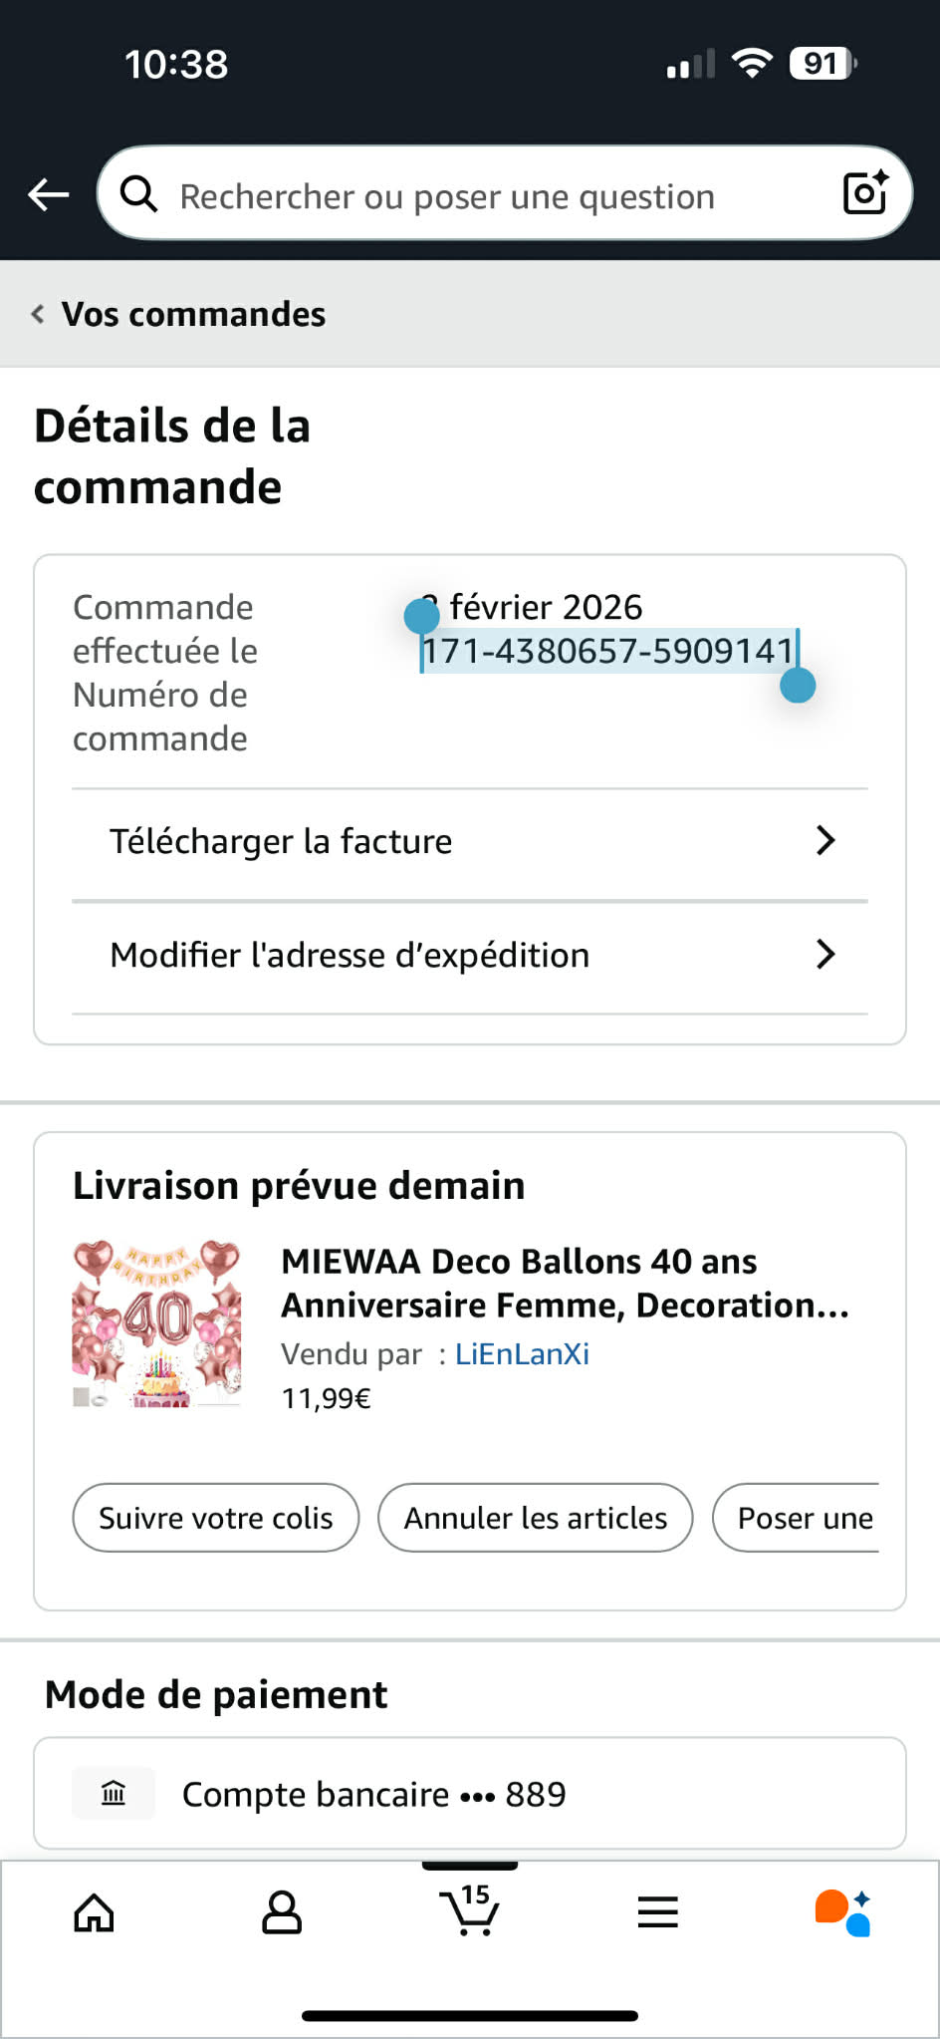Tap the balloon product thumbnail
This screenshot has height=2039, width=940.
157,1323
